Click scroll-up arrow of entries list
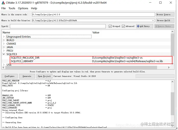 (x=172, y=32)
